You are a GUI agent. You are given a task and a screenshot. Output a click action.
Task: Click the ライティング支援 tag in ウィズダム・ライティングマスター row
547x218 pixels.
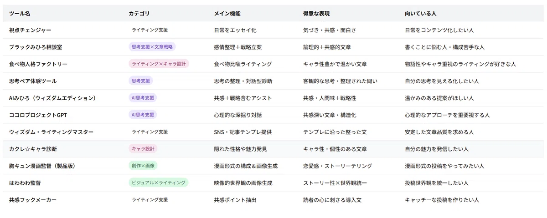click(150, 132)
